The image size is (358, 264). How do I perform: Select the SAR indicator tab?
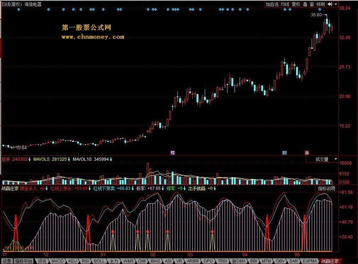coord(293,261)
